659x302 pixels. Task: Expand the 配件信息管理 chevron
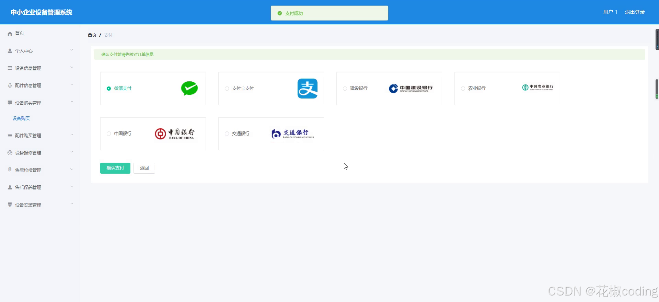72,84
